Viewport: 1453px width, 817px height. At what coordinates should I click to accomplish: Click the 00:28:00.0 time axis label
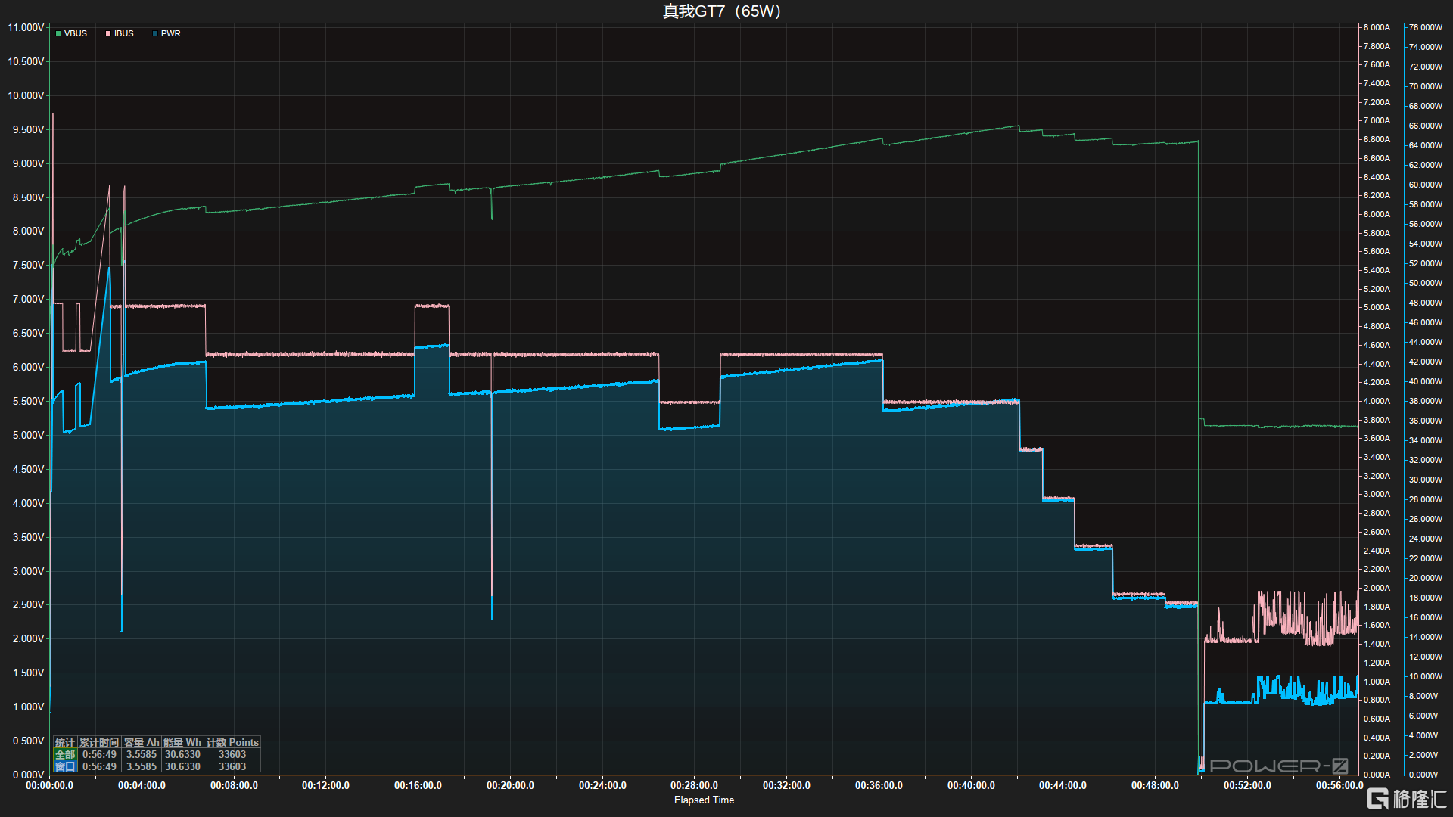(x=694, y=786)
